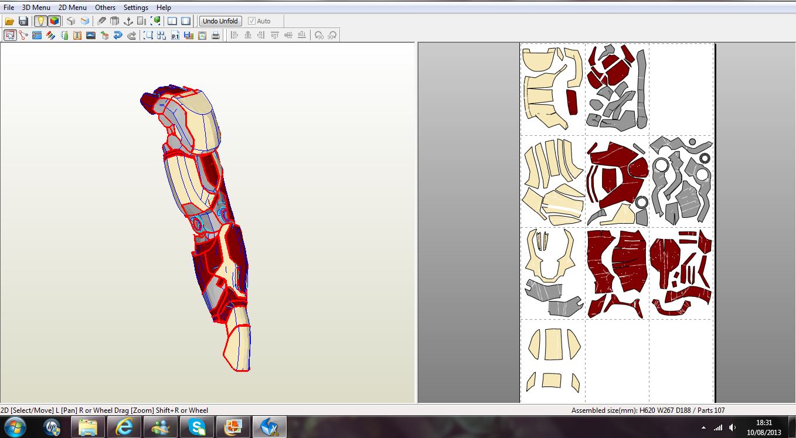Toggle the colored cube texture button
The width and height of the screenshot is (796, 438).
coord(54,21)
